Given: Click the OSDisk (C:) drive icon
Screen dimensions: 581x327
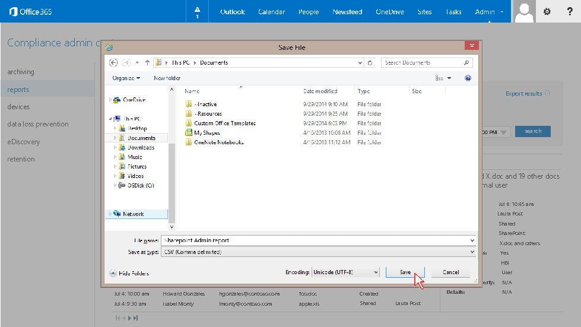Looking at the screenshot, I should point(122,186).
